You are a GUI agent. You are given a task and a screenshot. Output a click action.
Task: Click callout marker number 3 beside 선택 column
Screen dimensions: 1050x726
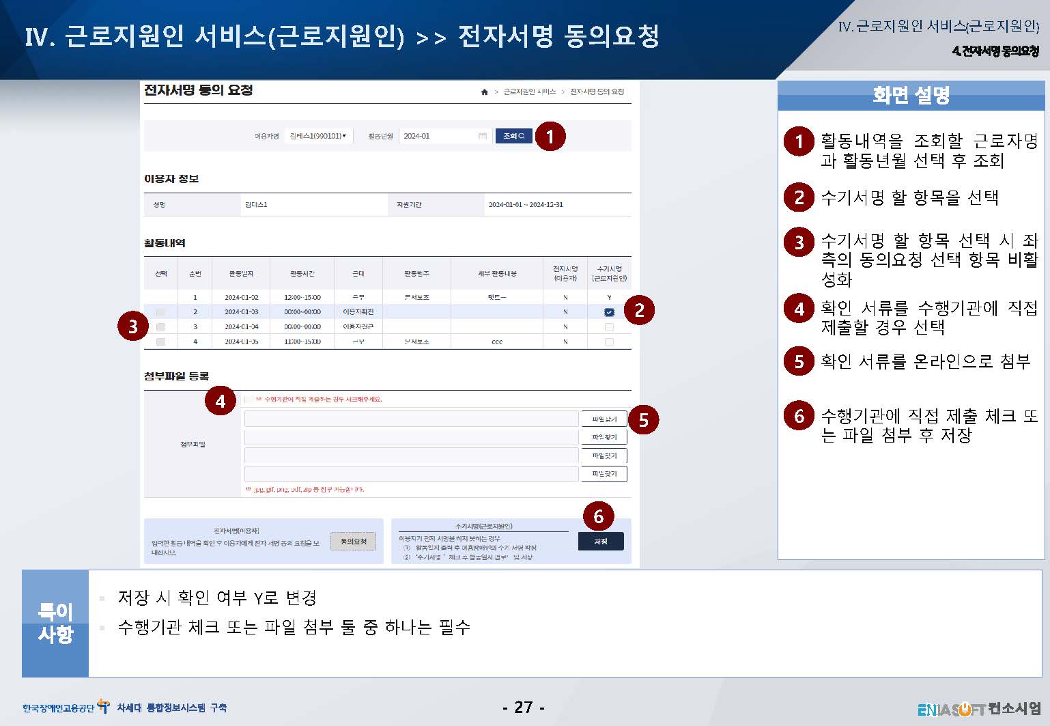tap(132, 326)
